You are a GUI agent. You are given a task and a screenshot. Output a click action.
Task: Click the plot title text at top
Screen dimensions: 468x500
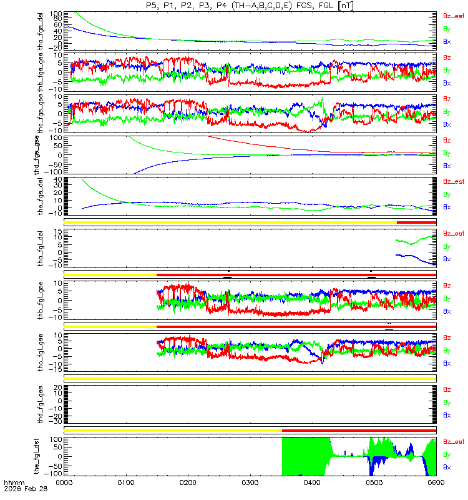(x=250, y=6)
